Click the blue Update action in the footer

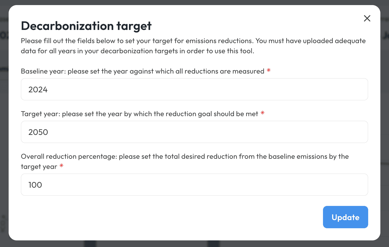pyautogui.click(x=345, y=217)
